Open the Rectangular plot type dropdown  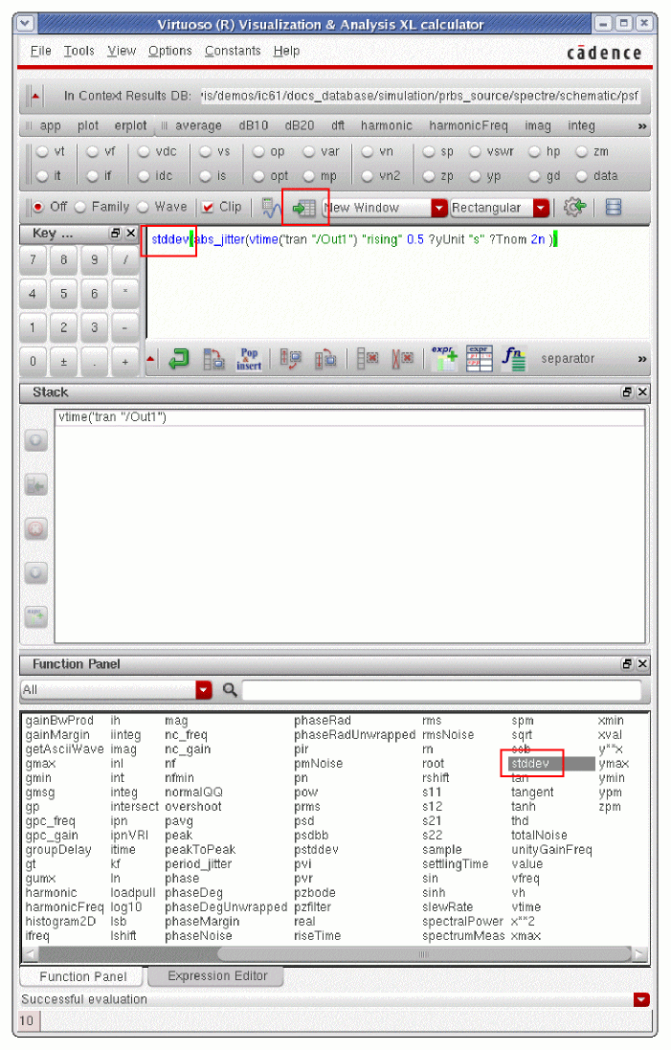[x=541, y=208]
